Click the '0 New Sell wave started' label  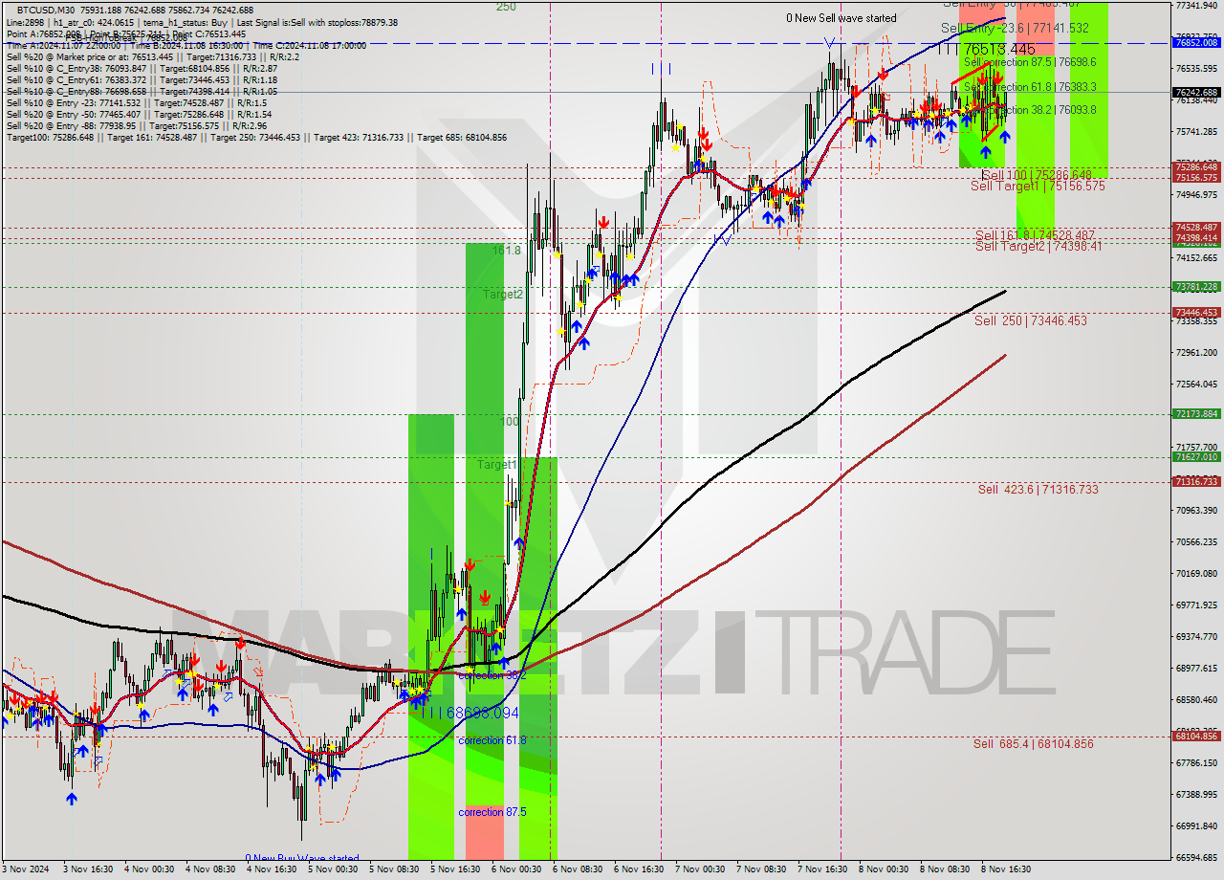click(841, 18)
